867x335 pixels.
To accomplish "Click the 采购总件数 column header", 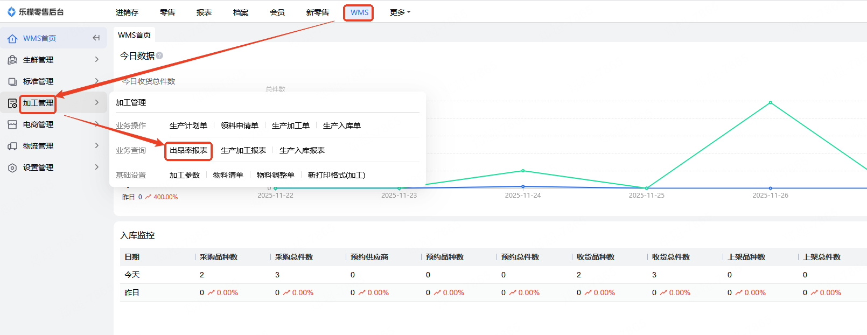I will [294, 257].
